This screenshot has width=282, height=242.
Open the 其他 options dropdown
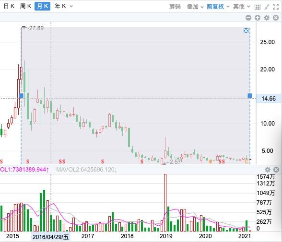242,7
